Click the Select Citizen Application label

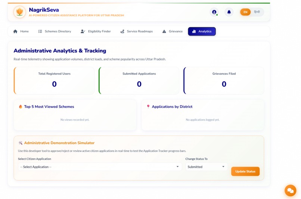(x=35, y=159)
